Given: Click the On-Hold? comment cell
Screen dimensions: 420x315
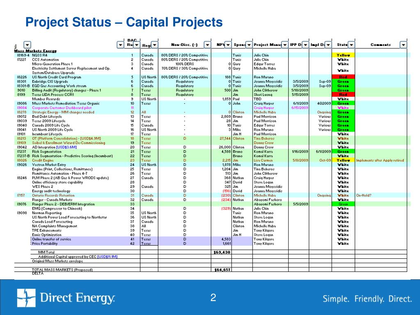Looking at the screenshot, I should tap(364, 195).
